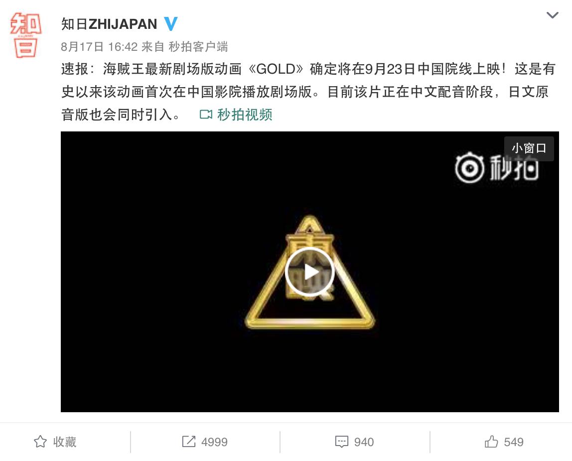View the 940 comments
This screenshot has width=572, height=461.
coord(364,442)
